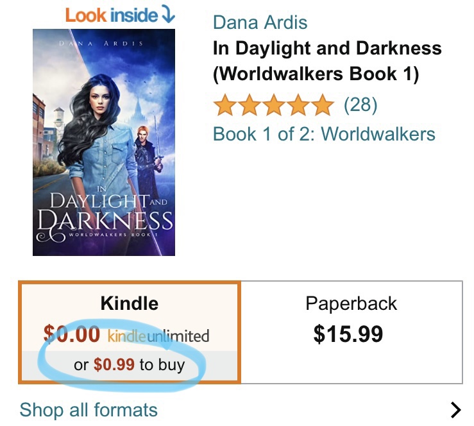The width and height of the screenshot is (474, 426).
Task: Click the $15.99 paperback price
Action: point(348,334)
